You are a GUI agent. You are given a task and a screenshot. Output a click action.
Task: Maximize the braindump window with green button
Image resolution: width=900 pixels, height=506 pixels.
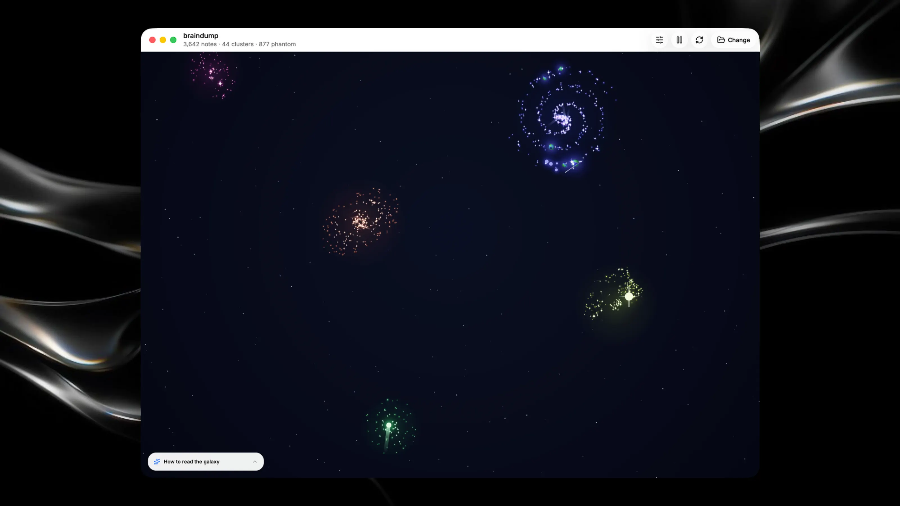[x=173, y=40]
